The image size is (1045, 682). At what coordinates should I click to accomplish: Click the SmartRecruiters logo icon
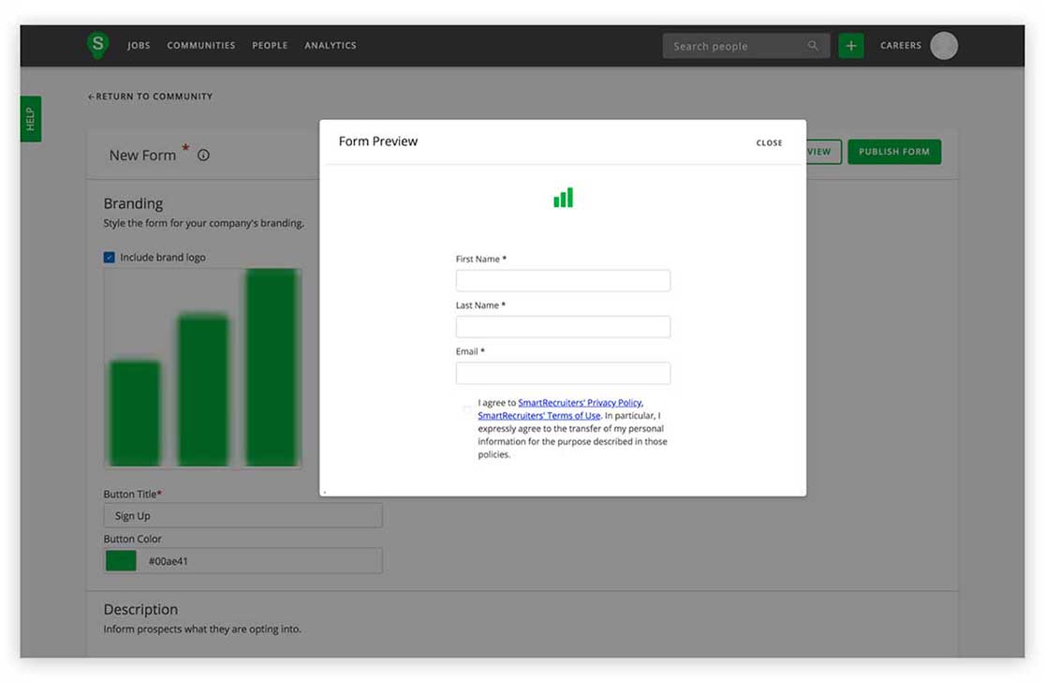97,44
